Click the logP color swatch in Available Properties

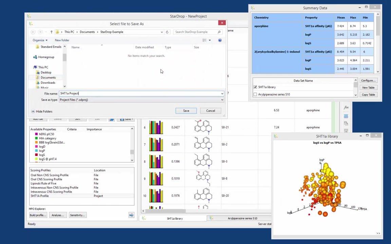[37, 151]
